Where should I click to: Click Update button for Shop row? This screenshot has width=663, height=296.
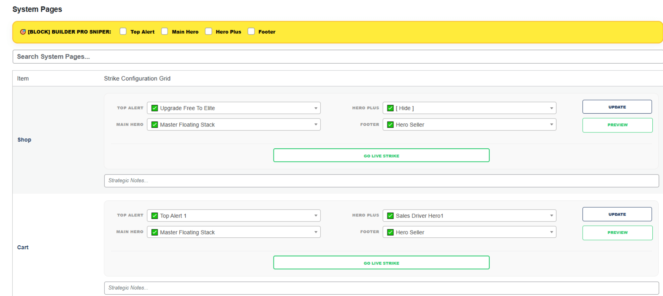point(617,107)
